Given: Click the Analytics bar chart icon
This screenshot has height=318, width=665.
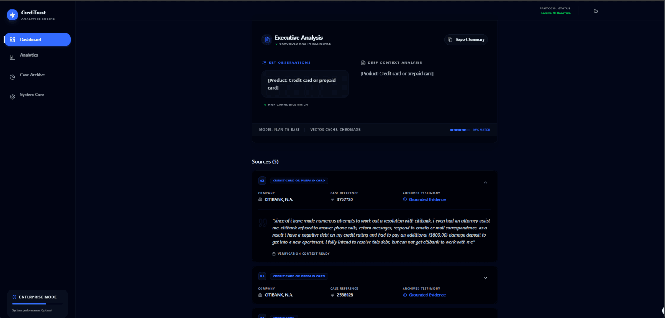Looking at the screenshot, I should tap(13, 57).
